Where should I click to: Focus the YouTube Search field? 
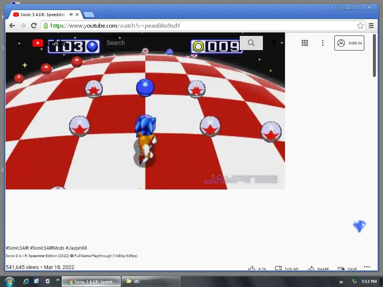coord(172,43)
